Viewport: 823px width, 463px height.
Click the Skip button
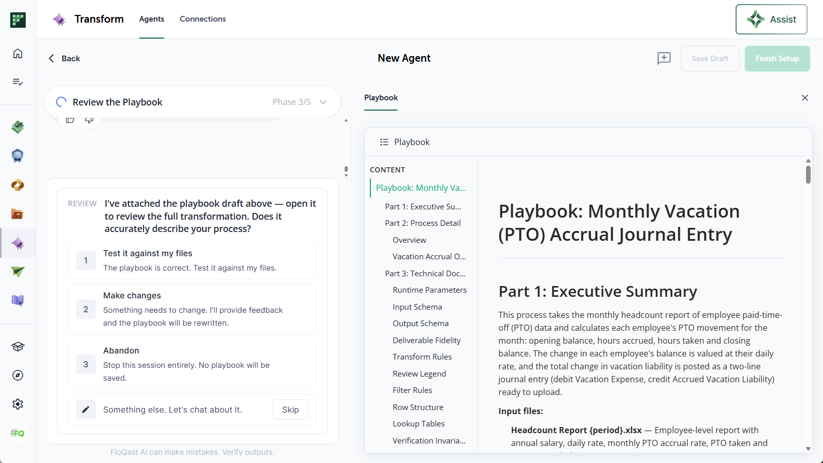click(x=290, y=409)
